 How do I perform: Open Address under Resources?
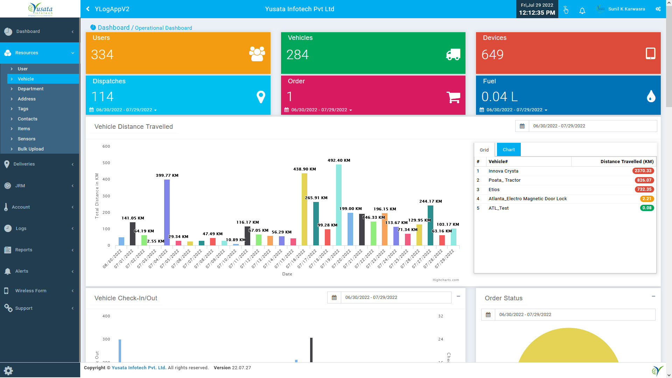tap(27, 99)
